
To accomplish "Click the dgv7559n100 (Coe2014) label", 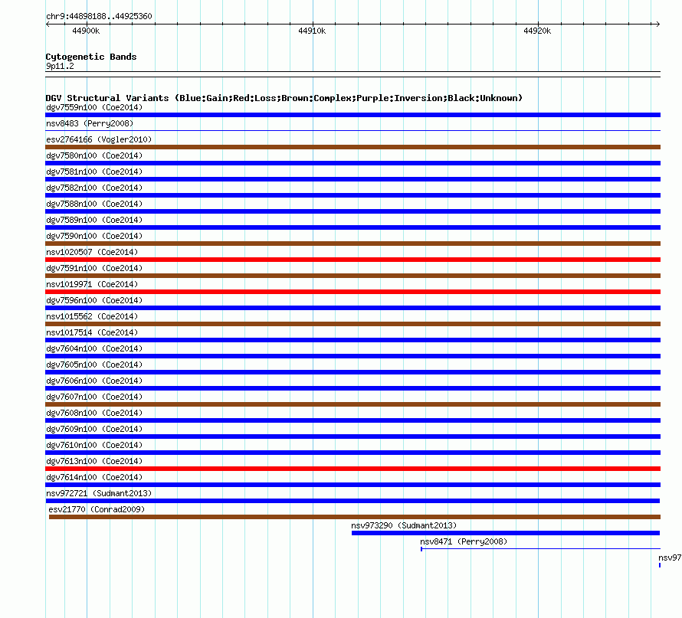I will click(94, 107).
